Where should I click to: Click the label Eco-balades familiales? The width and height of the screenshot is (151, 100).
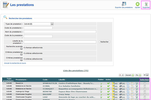[x=69, y=86]
